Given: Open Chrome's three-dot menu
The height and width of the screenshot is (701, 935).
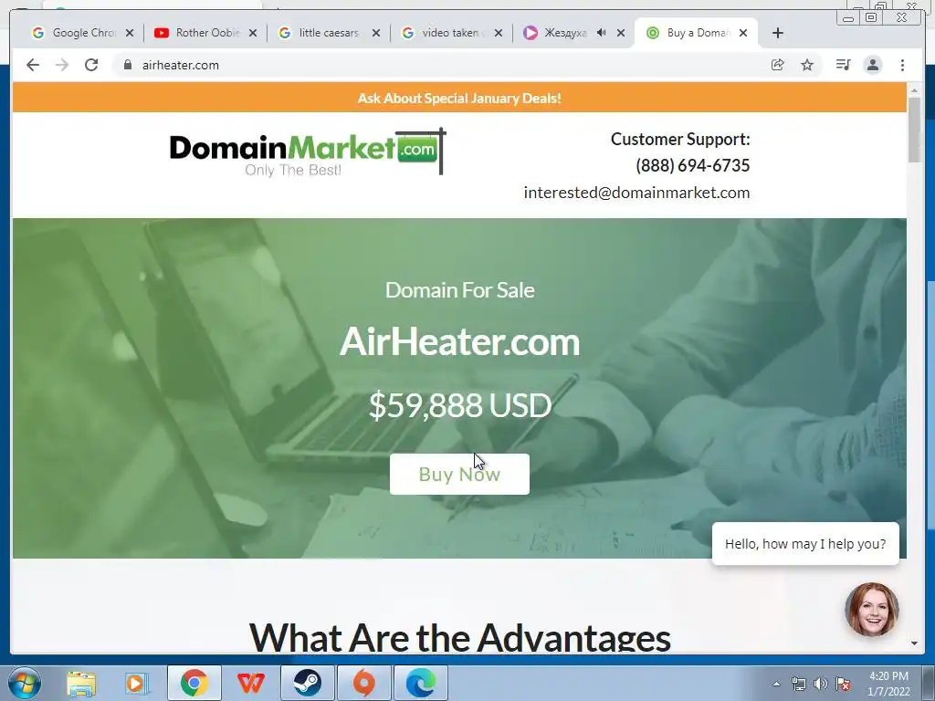Looking at the screenshot, I should [x=903, y=65].
